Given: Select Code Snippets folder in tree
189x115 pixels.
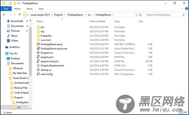Looking at the screenshot, I should click(x=21, y=92).
